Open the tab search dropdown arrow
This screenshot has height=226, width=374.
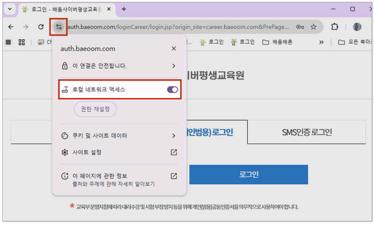click(10, 9)
